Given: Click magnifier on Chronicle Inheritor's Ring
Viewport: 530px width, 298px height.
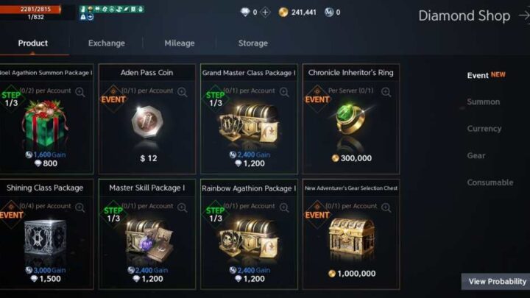Looking at the screenshot, I should (386, 92).
